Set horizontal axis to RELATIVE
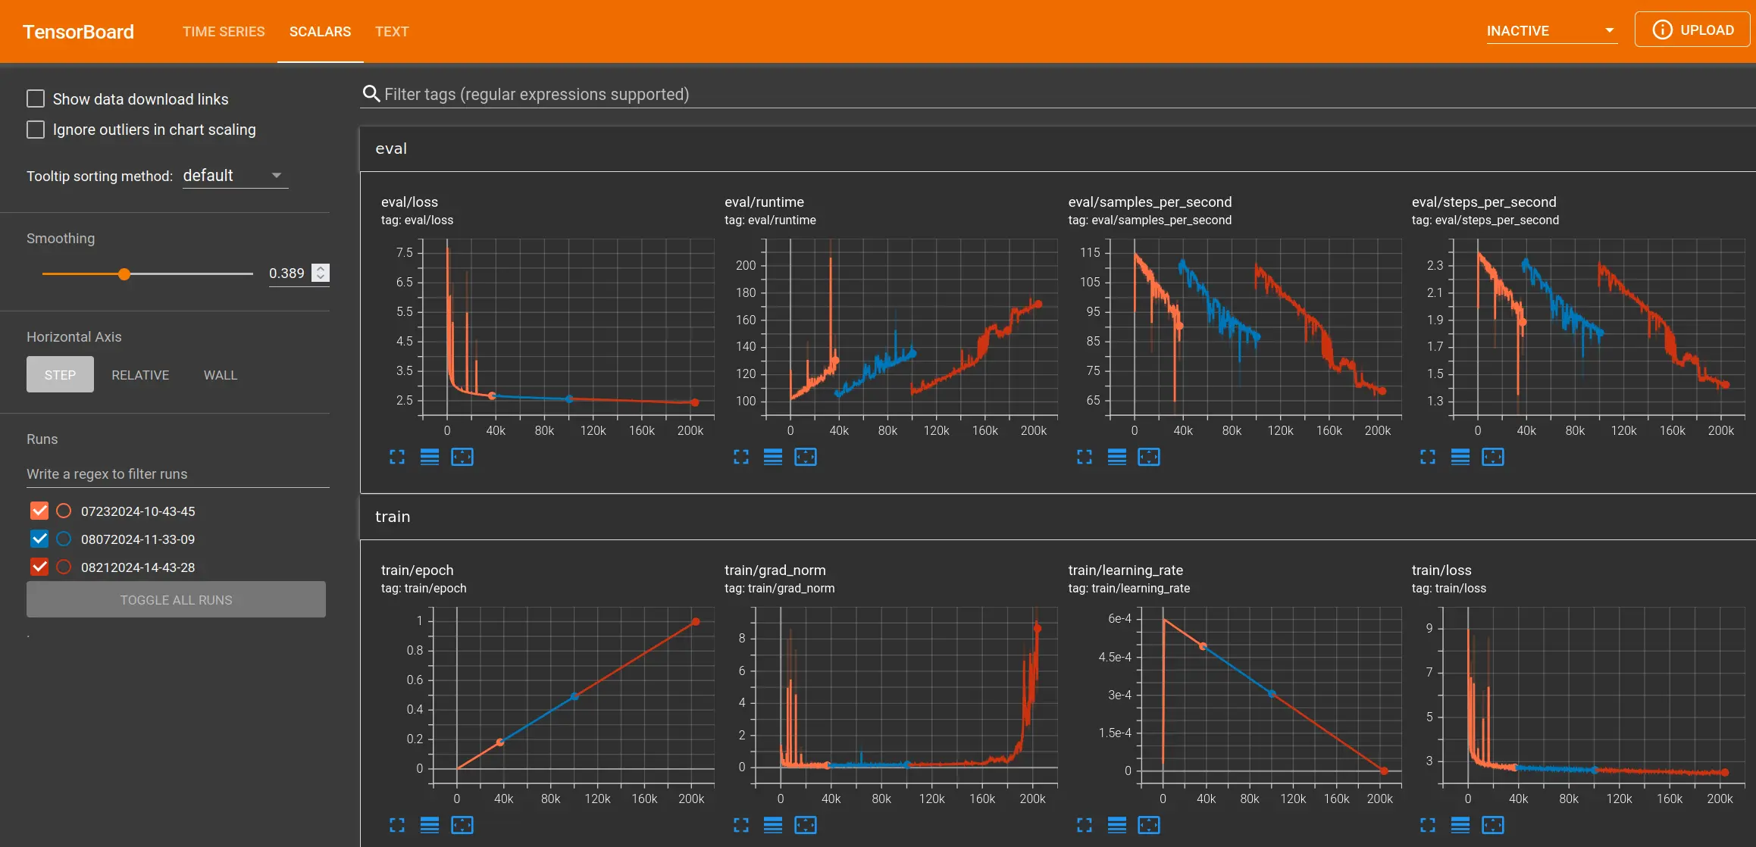The width and height of the screenshot is (1756, 847). [x=140, y=374]
